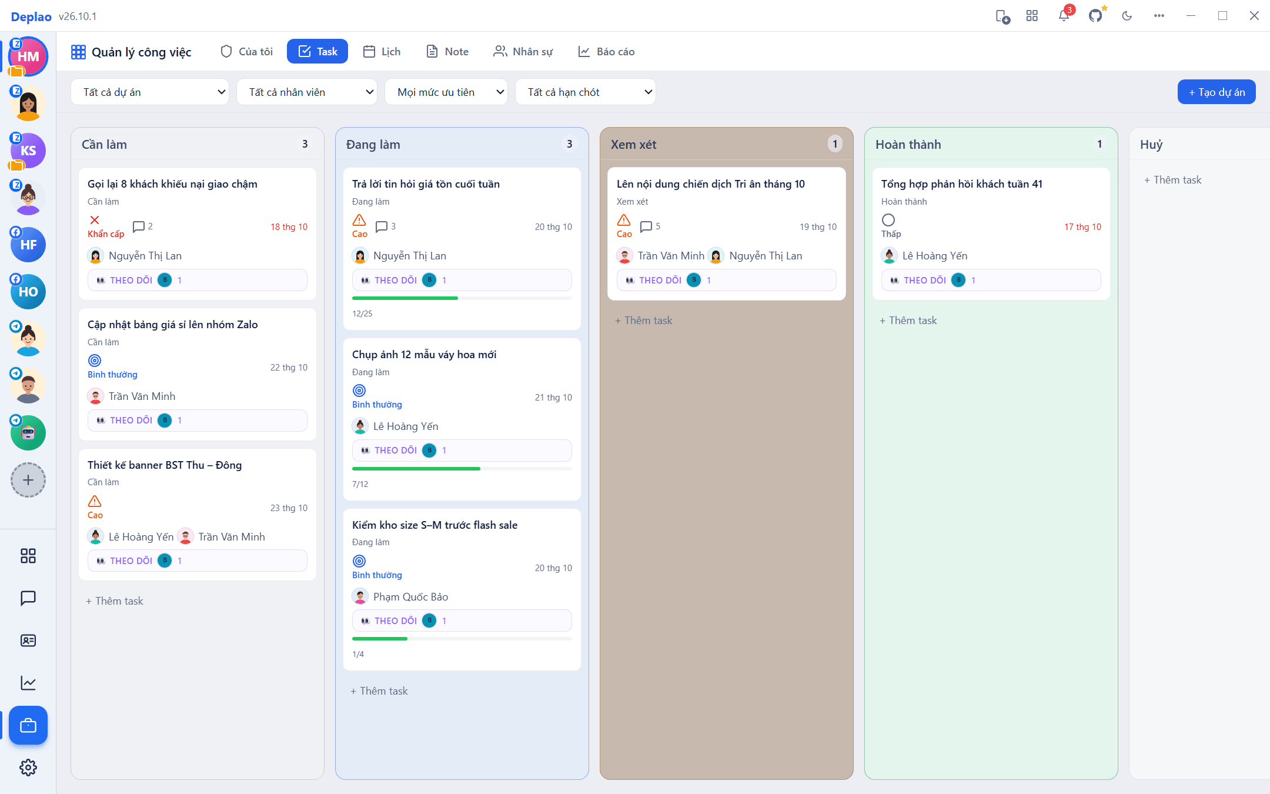1270x794 pixels.
Task: Open the briefcase work sidebar icon
Action: click(28, 725)
